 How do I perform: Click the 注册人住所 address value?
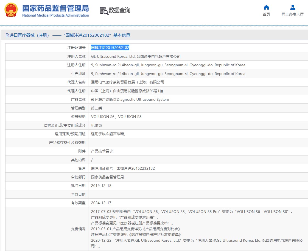click(168, 65)
